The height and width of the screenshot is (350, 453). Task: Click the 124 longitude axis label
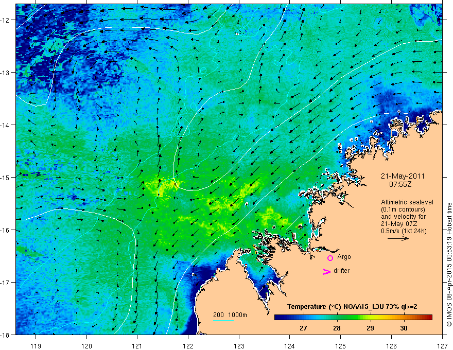(290, 346)
